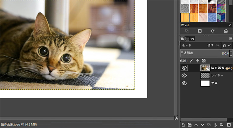Hide the レイヤー layer
Screen dimensions: 233x128
click(x=184, y=75)
